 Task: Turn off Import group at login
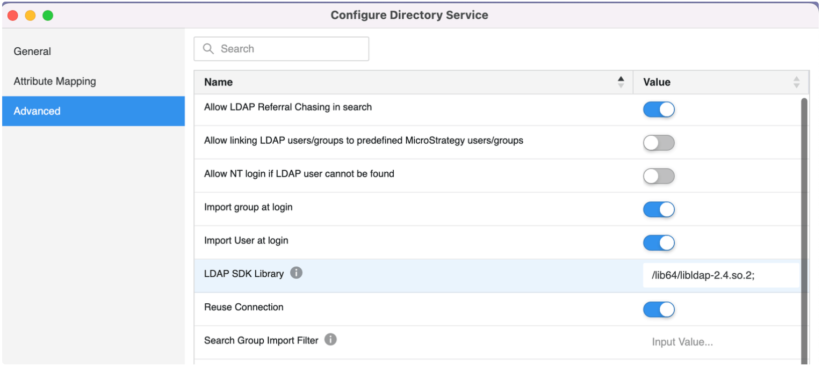[x=659, y=209]
